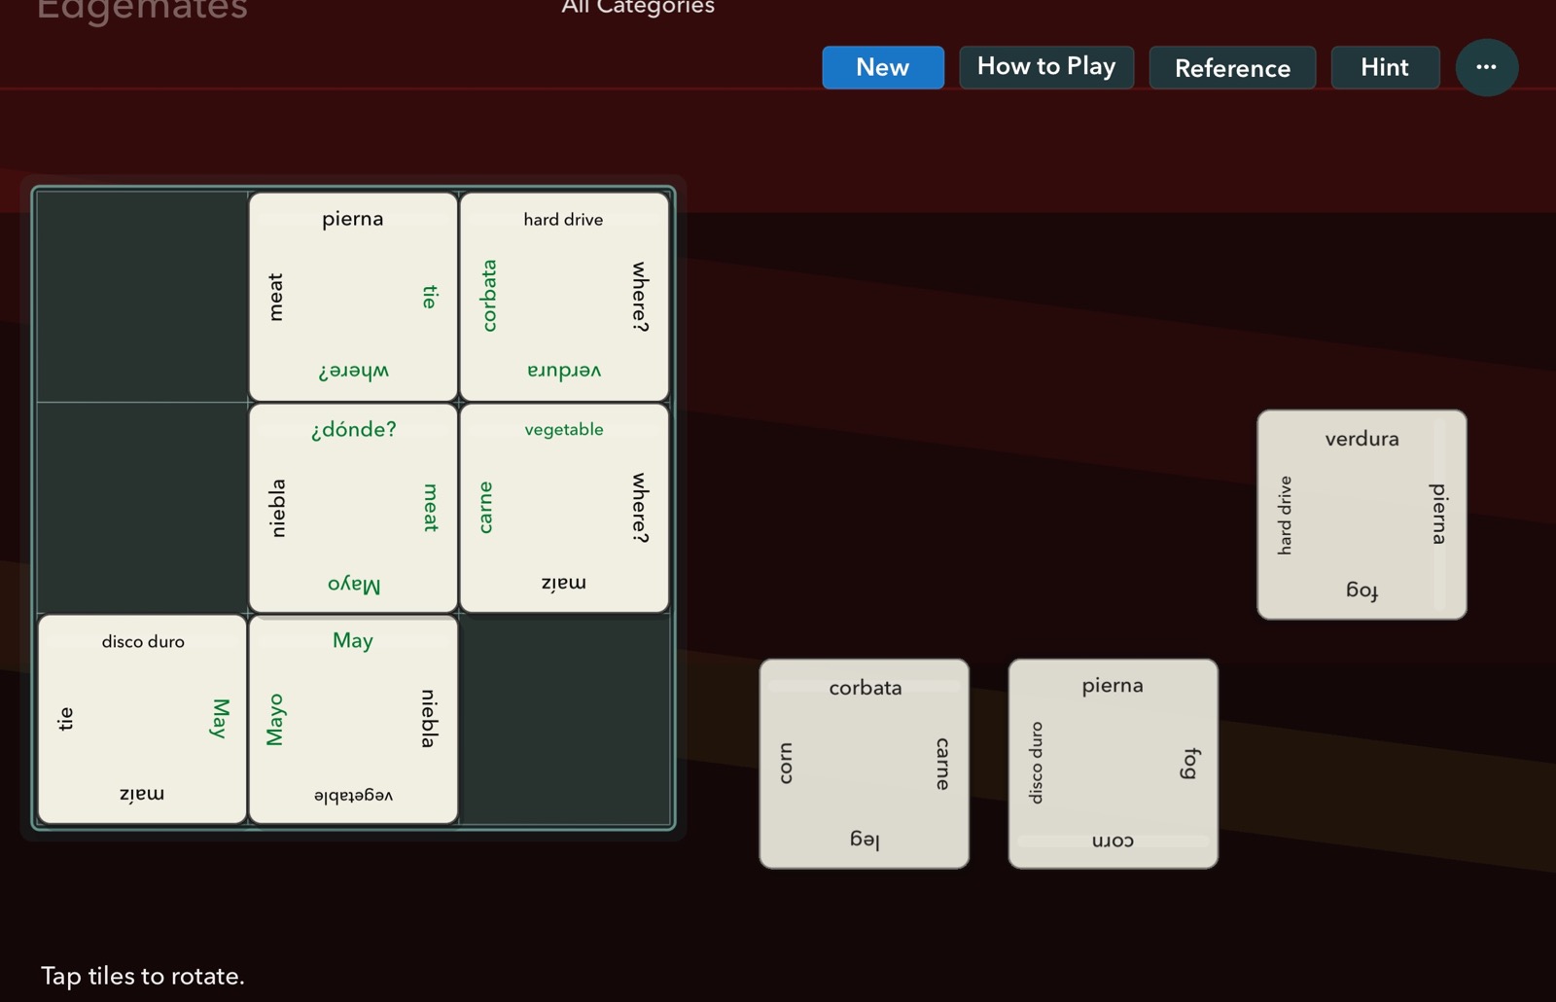Rotate the unplaced pierna tile with fog edge

tap(1112, 762)
